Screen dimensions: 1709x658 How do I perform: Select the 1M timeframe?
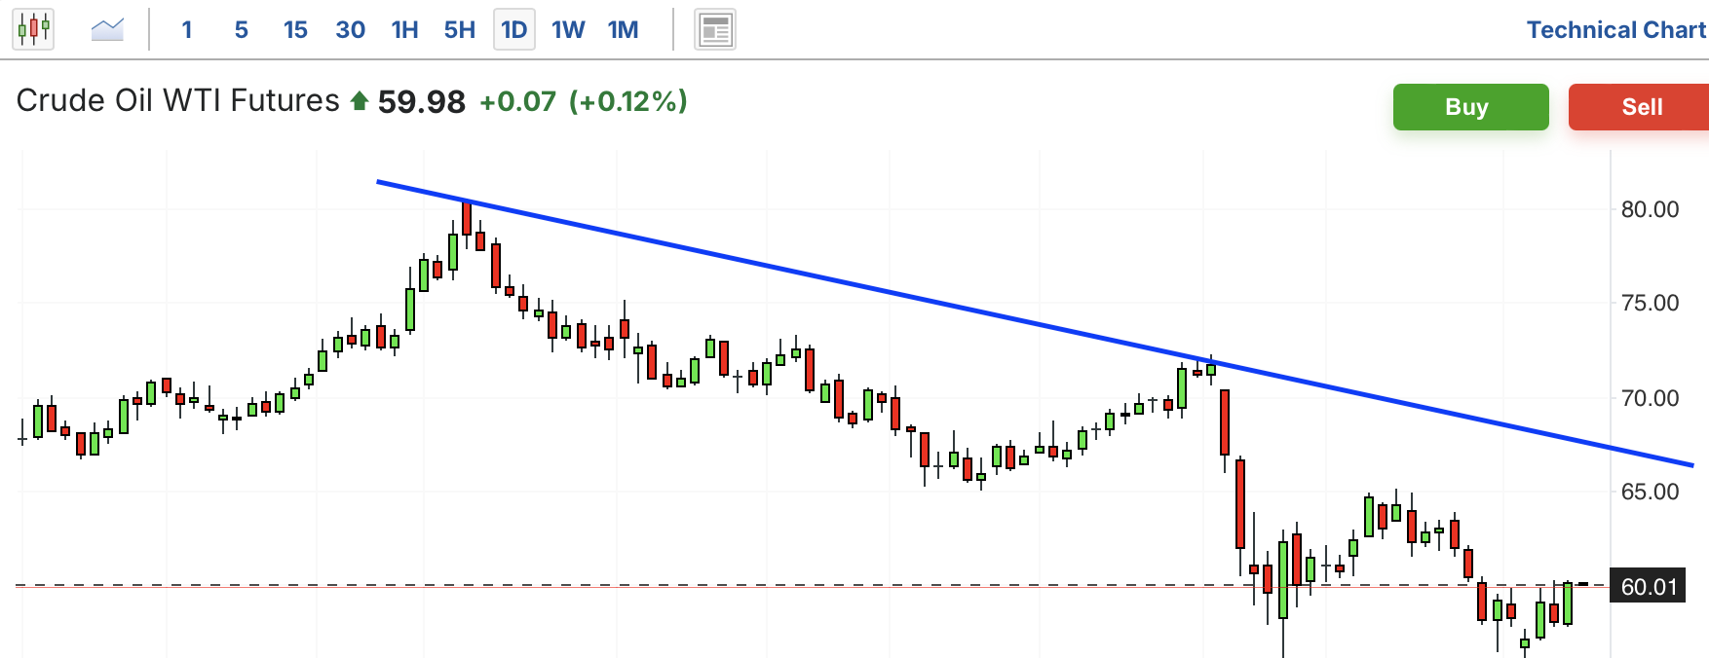(624, 30)
